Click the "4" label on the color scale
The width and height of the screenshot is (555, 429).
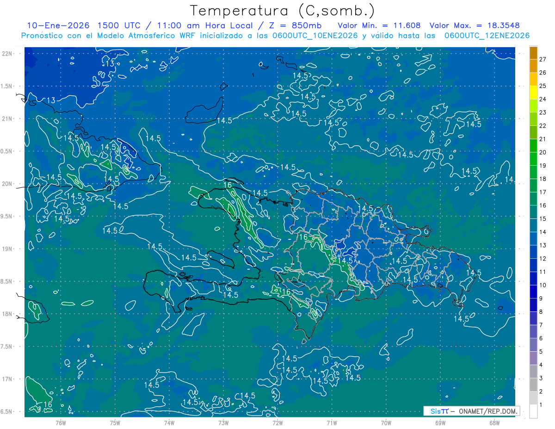541,365
